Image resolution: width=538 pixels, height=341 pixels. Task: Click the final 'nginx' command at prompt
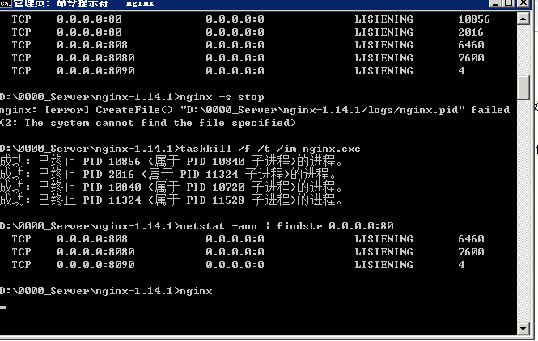coord(196,291)
